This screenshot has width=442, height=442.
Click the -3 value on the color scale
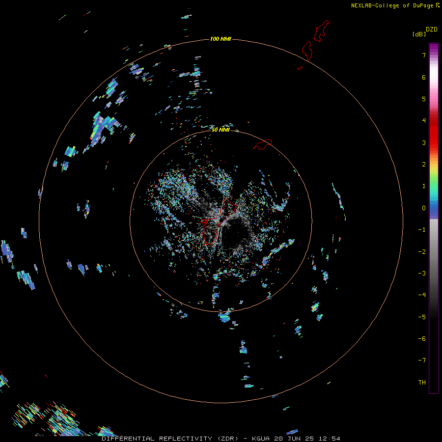[x=422, y=274]
